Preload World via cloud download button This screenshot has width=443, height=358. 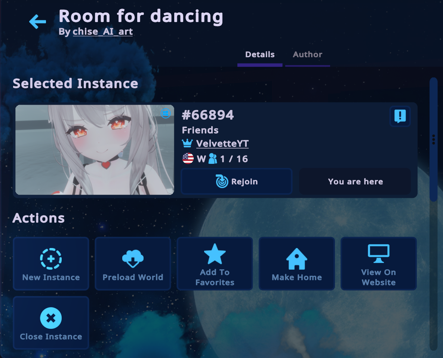133,264
